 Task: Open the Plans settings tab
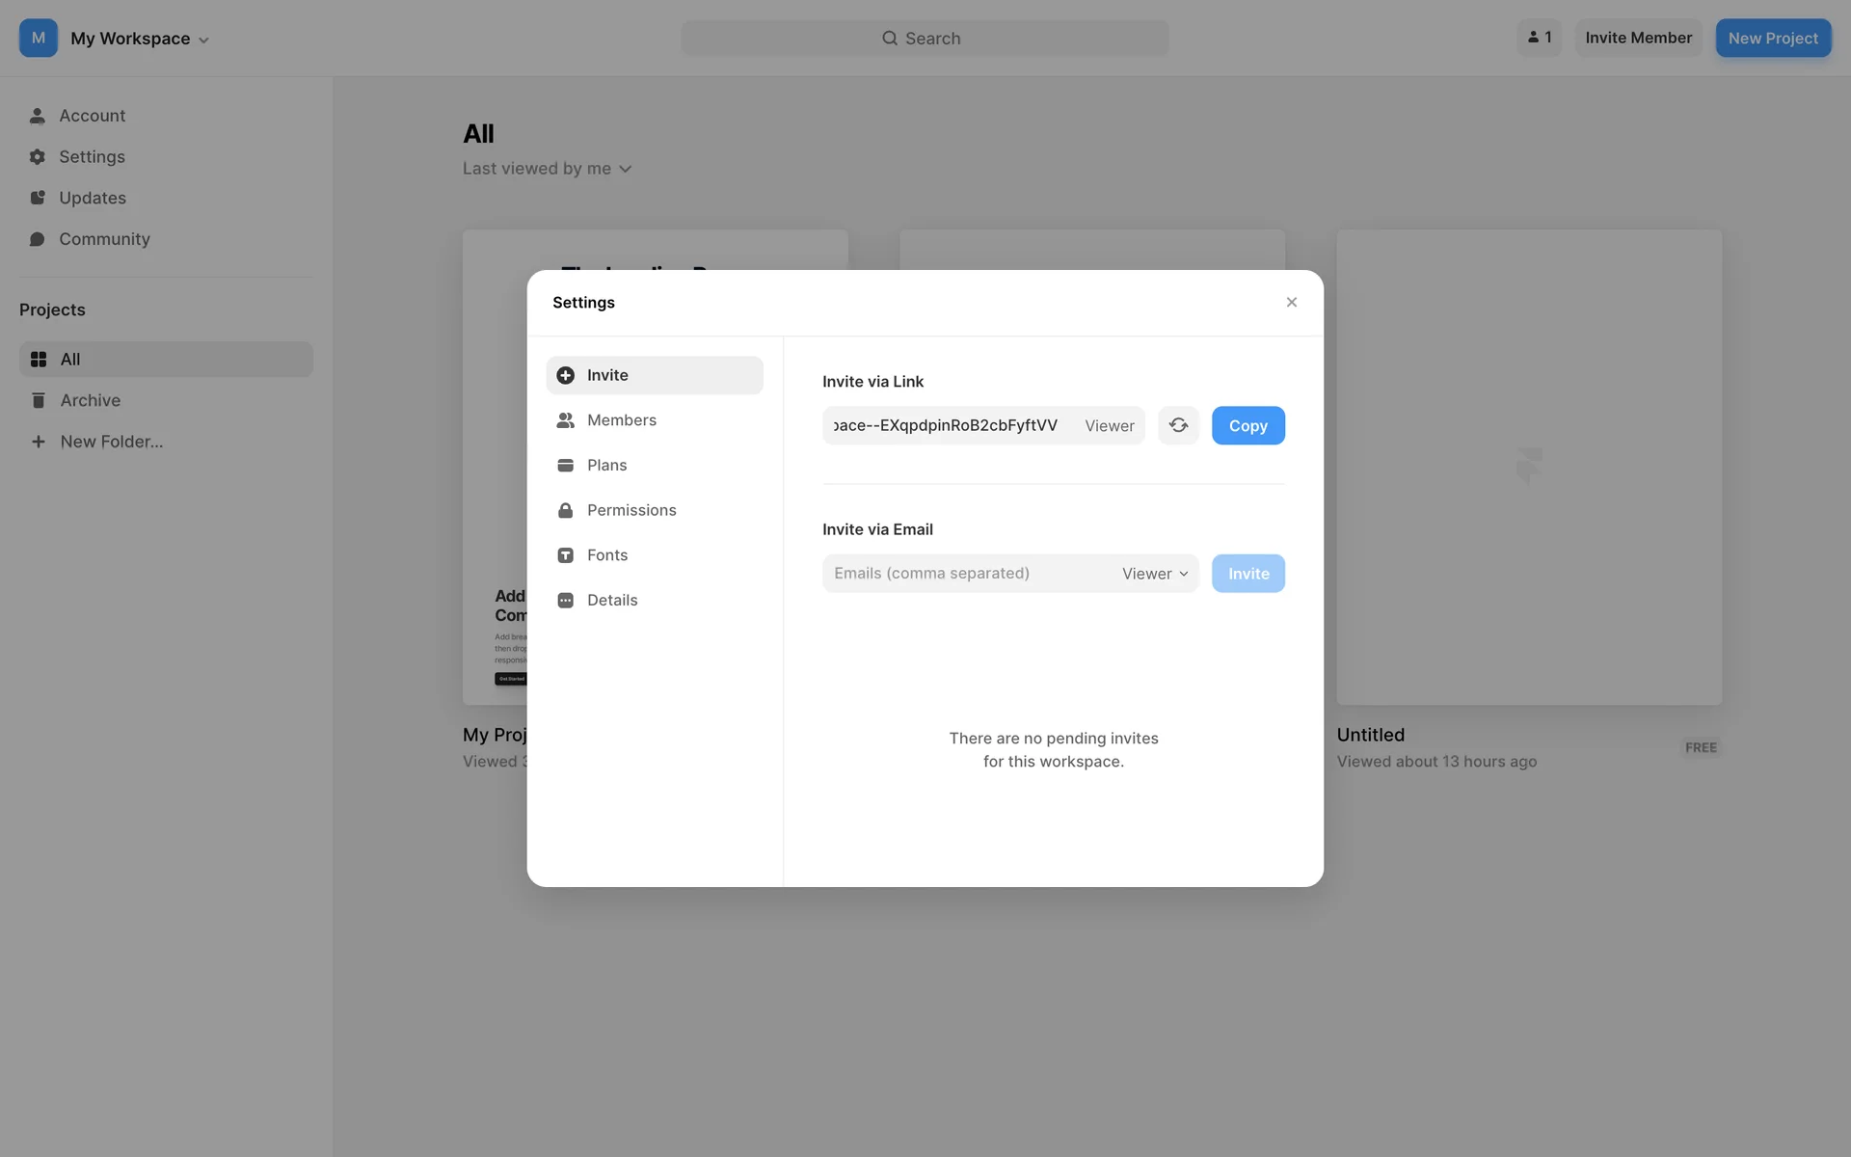pos(607,465)
